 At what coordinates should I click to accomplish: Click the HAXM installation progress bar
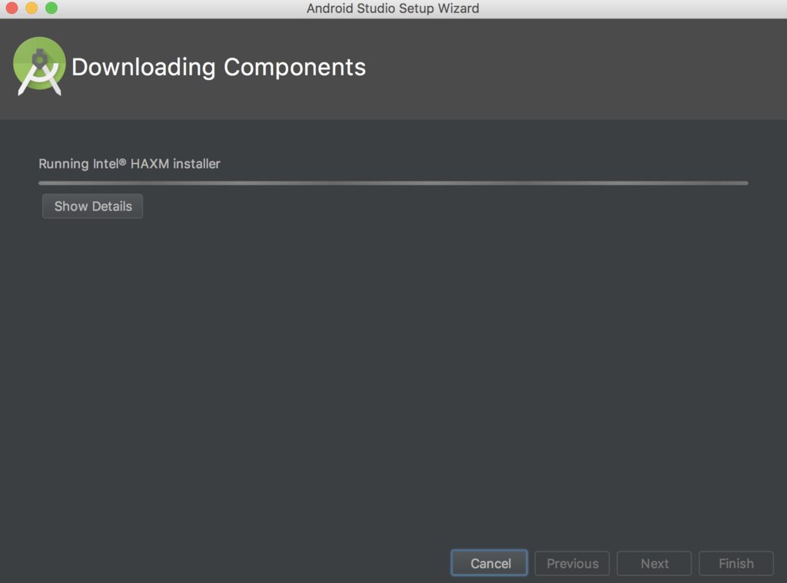393,183
